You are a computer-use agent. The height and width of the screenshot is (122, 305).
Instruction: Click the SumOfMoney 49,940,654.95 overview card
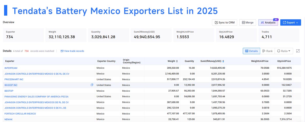tap(151, 35)
